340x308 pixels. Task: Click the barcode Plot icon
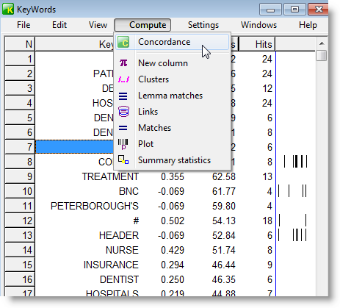(x=123, y=144)
